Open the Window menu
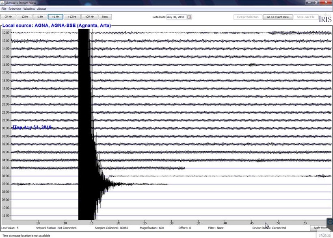The width and height of the screenshot is (333, 238). click(29, 9)
